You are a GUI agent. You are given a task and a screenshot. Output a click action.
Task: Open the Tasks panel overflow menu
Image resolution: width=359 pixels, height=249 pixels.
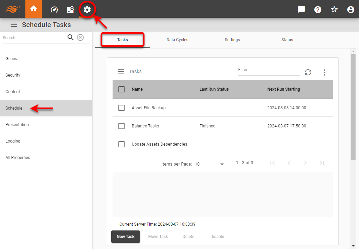pos(324,72)
